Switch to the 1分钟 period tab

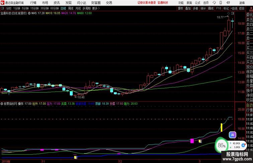coord(17,8)
